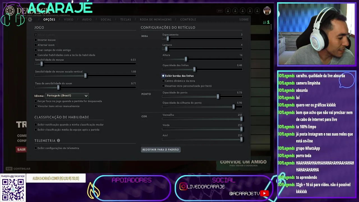Click the 'Configurações do Retículo' heading

168,27
